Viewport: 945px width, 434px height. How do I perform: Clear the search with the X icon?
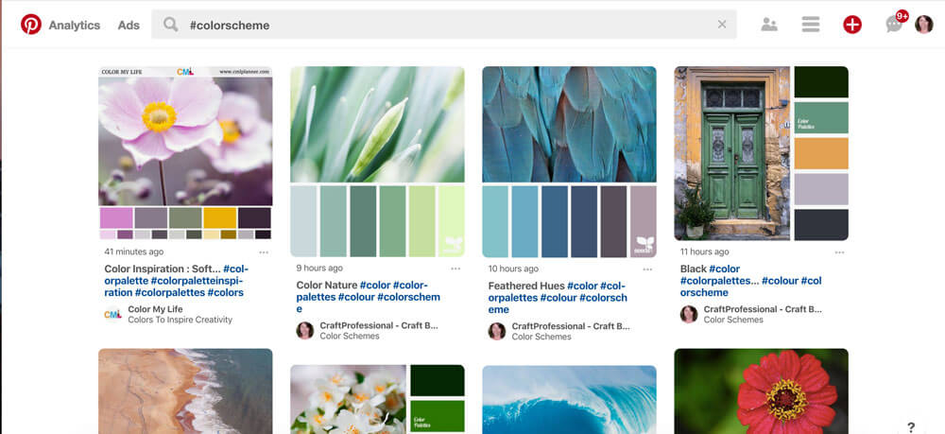tap(722, 25)
